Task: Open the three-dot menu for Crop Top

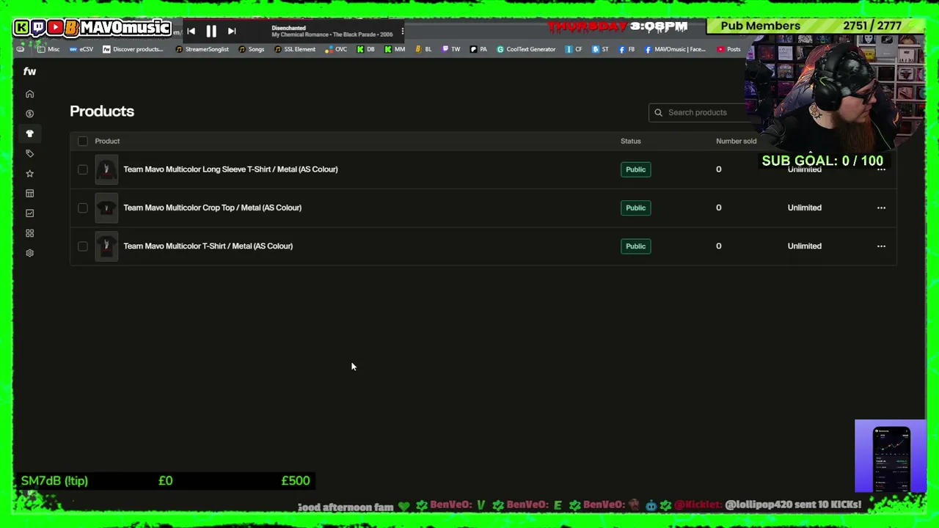Action: (881, 208)
